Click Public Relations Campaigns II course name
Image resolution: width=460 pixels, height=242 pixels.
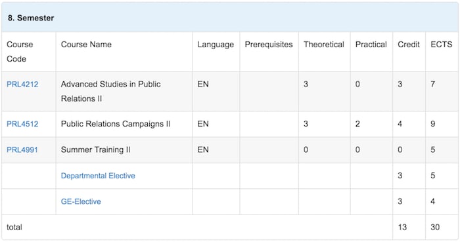pos(116,124)
